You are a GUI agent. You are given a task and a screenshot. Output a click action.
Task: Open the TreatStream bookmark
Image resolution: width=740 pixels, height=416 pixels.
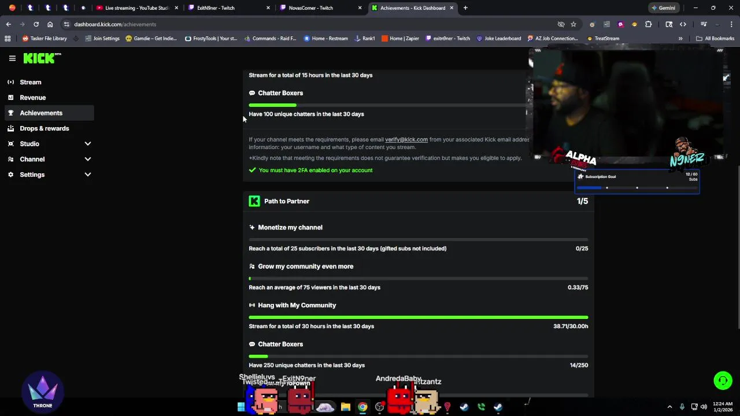coord(602,39)
